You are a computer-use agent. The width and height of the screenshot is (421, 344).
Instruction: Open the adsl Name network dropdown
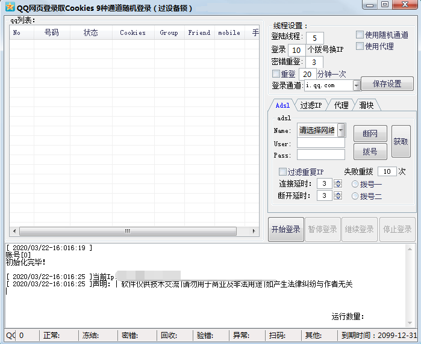(x=341, y=131)
